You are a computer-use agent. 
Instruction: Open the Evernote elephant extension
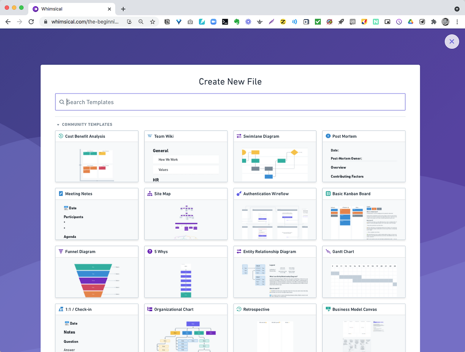tap(236, 22)
